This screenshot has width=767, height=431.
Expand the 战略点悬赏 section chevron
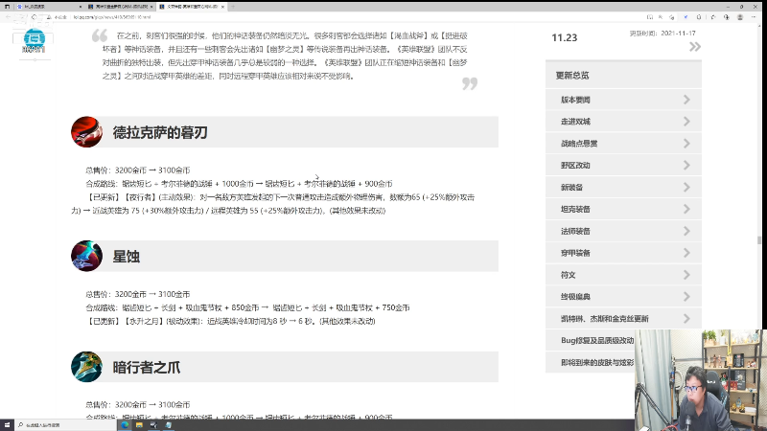pyautogui.click(x=686, y=143)
